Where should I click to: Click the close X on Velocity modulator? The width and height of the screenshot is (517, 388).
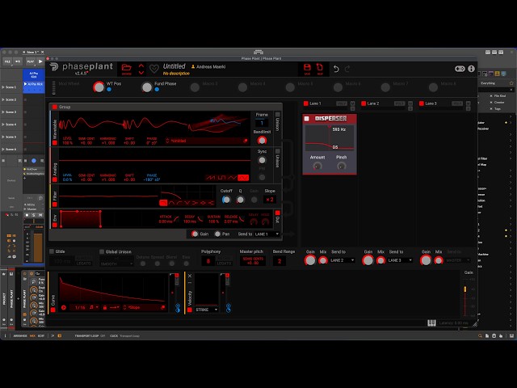tap(190, 276)
